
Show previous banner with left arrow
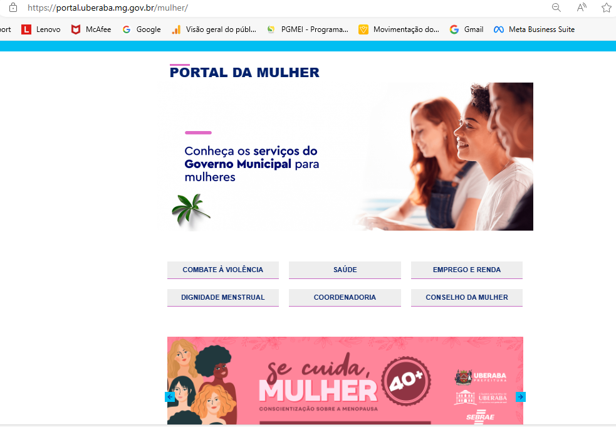click(170, 397)
